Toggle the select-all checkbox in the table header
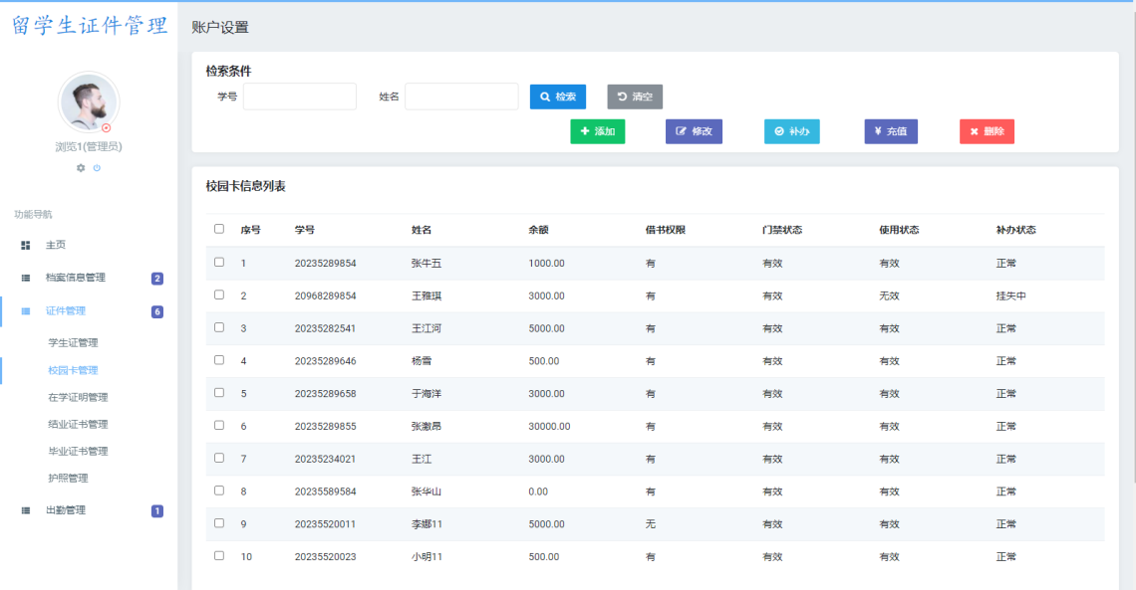Screen dimensions: 1136x590 coord(220,229)
